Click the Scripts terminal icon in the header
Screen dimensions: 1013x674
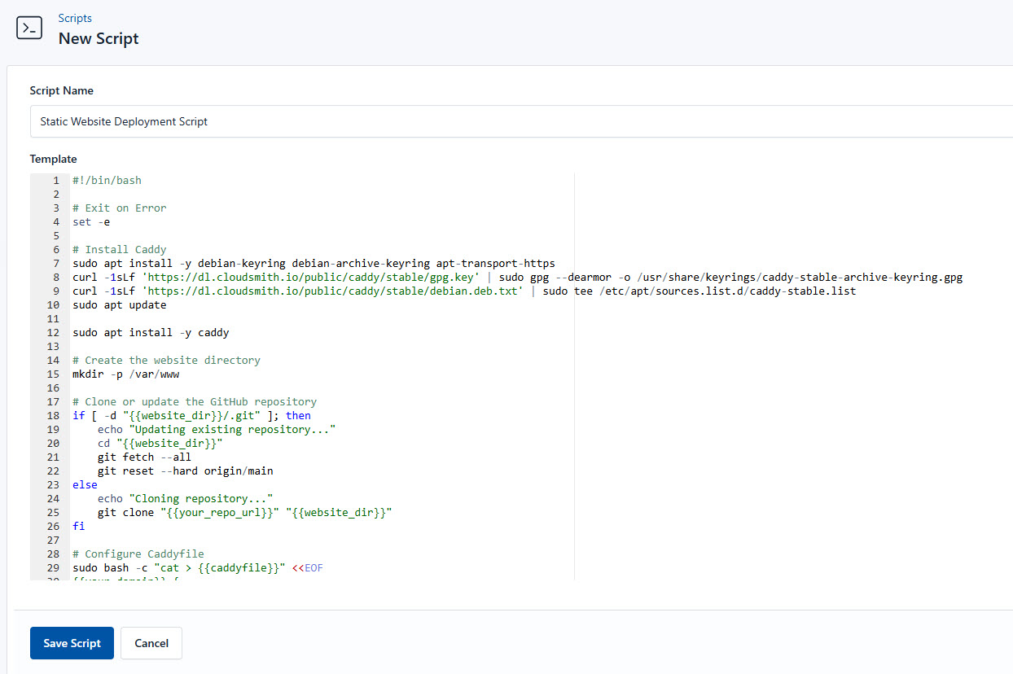click(29, 27)
